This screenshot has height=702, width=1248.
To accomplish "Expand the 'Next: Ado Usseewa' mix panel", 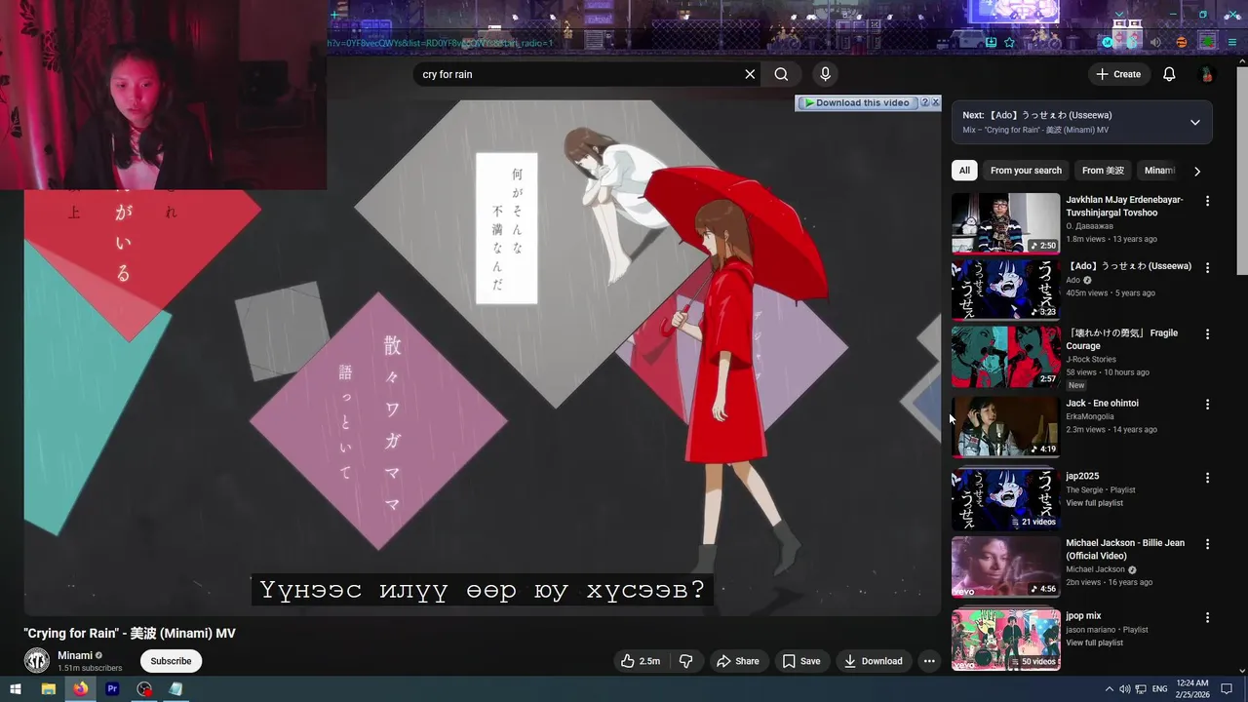I will [x=1194, y=122].
